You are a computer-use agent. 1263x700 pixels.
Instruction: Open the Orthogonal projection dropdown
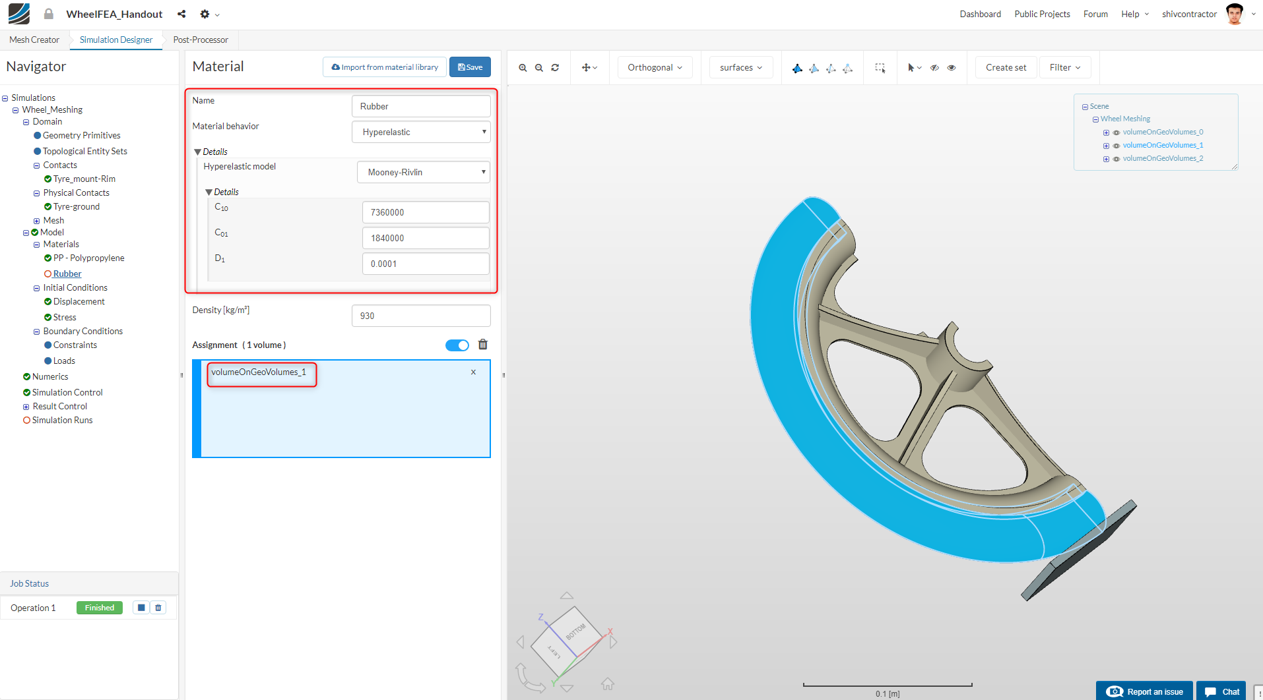(x=655, y=67)
